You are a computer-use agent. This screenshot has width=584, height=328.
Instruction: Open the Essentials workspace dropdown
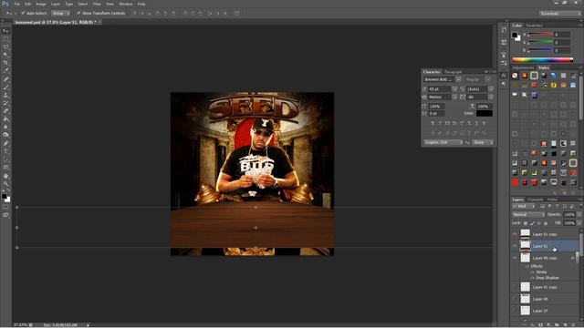(x=559, y=14)
